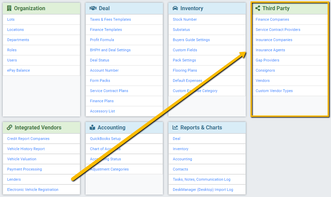The width and height of the screenshot is (331, 197).
Task: Open the Lenders link
Action: coord(14,179)
